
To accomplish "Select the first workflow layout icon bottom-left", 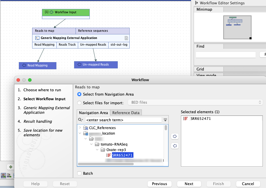I will [x=3, y=176].
